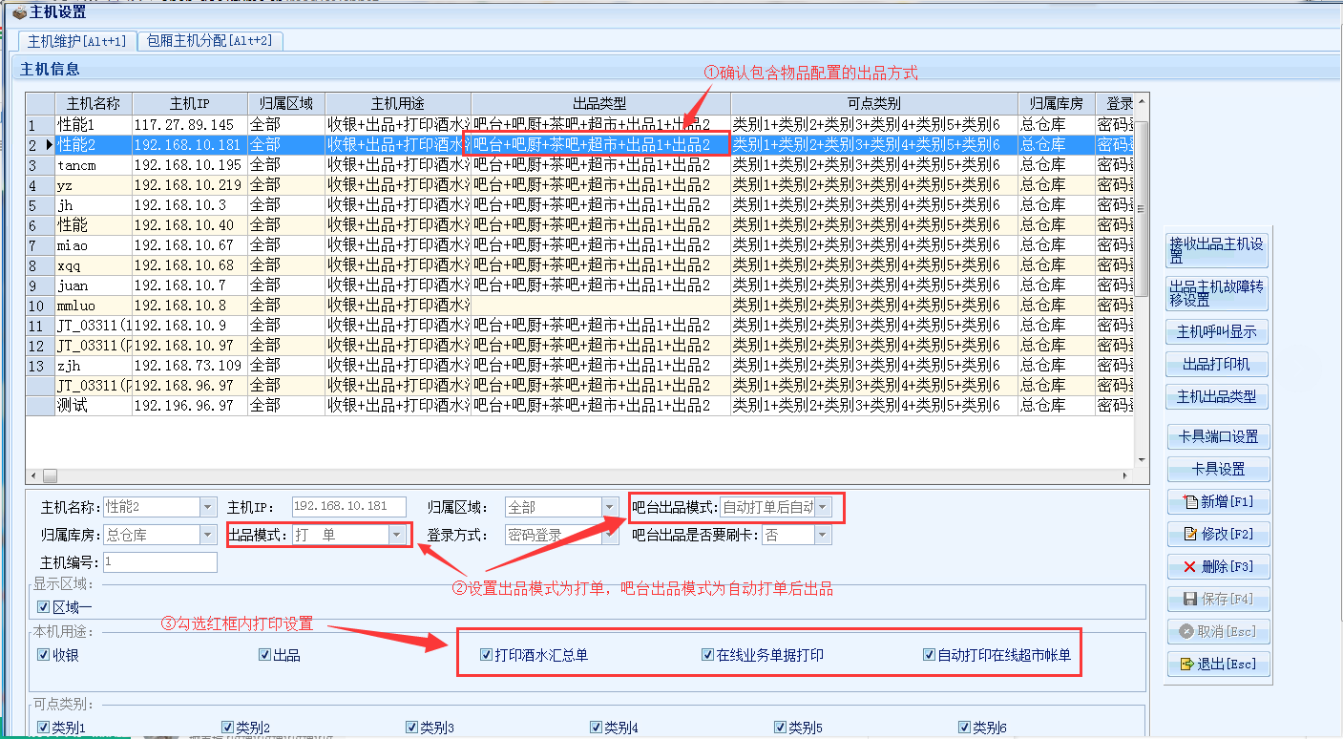Toggle the 类别4 checkbox
Screen dimensions: 1343x739
pos(596,728)
